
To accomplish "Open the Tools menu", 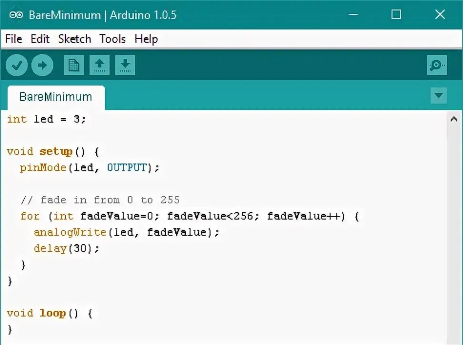I will 112,39.
